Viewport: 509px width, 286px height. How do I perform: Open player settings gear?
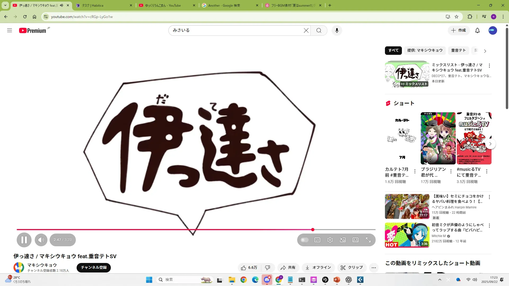tap(330, 240)
